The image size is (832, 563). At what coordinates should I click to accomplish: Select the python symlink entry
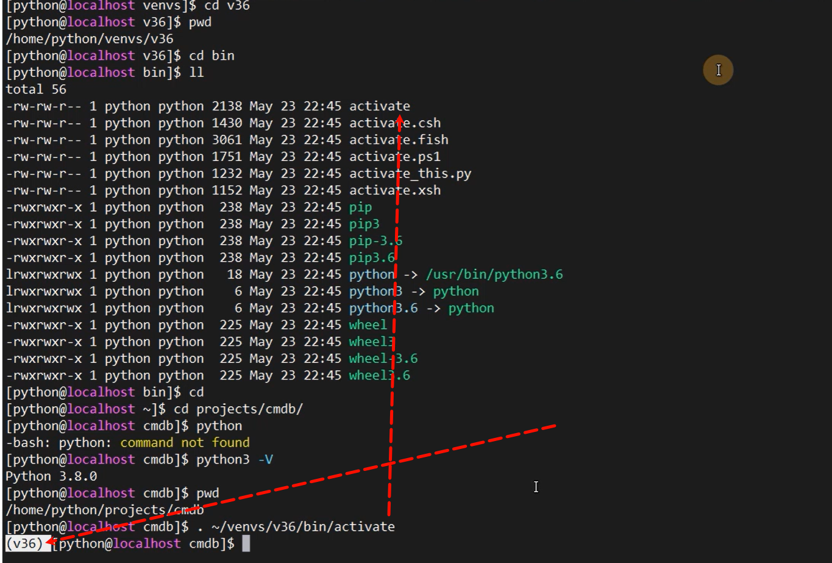coord(371,274)
